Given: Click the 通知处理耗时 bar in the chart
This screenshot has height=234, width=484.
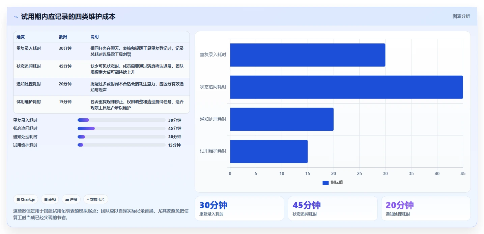Looking at the screenshot, I should click(x=282, y=119).
